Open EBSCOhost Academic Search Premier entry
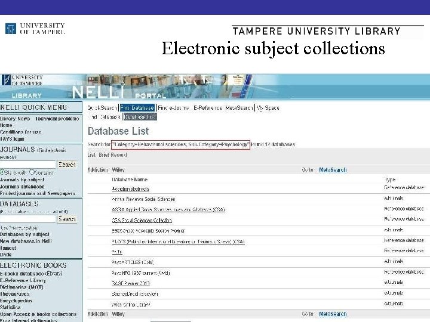The image size is (430, 322). (x=148, y=231)
